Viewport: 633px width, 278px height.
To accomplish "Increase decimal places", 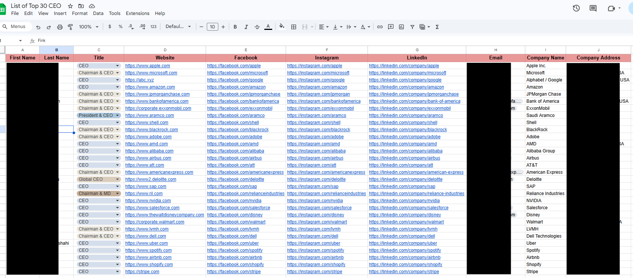I will click(142, 27).
